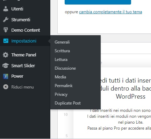Viewport: 151px width, 139px height.
Task: Follow the 'cambia completamente il tuo tema' link
Action: click(110, 12)
